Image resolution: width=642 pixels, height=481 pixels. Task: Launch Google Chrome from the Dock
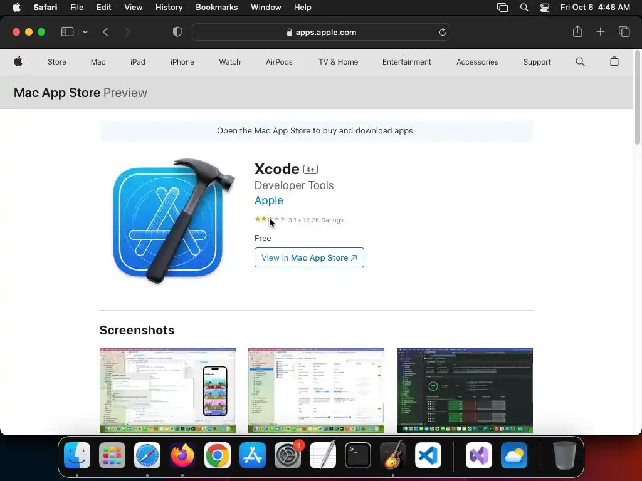coord(218,455)
